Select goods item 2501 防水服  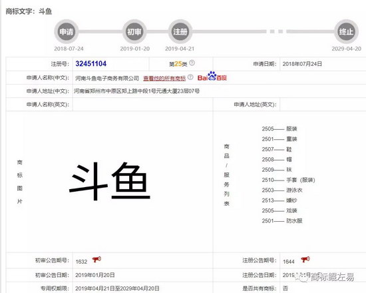[282, 221]
